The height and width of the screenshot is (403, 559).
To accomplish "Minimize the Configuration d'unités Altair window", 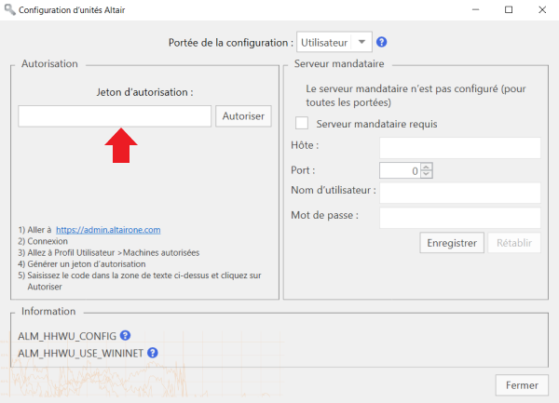I will click(475, 9).
